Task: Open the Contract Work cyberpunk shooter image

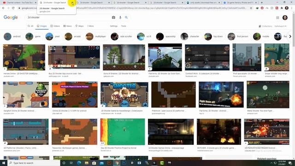Action: [x=207, y=57]
